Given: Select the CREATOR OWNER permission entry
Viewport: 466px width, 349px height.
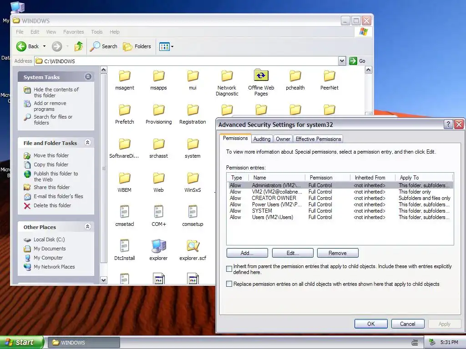Looking at the screenshot, I should pos(340,198).
